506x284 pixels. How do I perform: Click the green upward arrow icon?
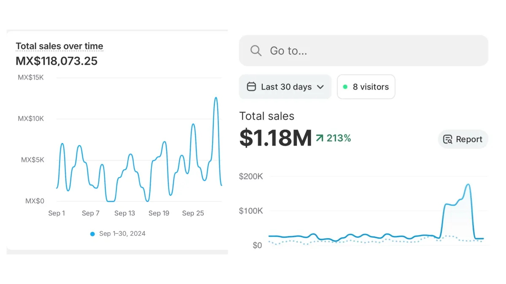tap(319, 138)
